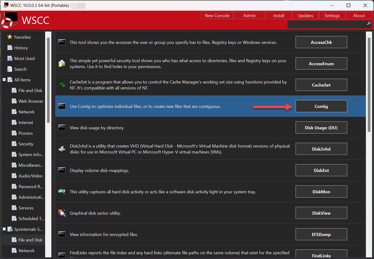Launch the DiskView button
374x259 pixels.
pyautogui.click(x=321, y=213)
